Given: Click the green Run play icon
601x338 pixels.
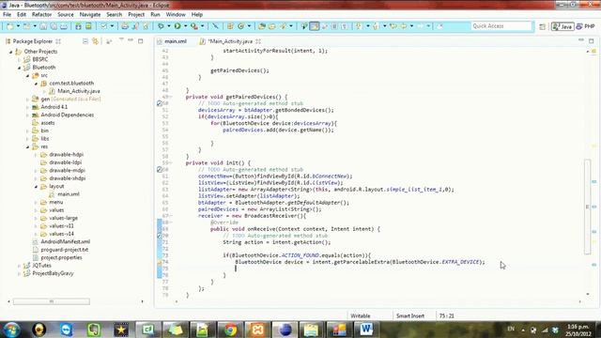Looking at the screenshot, I should 177,26.
